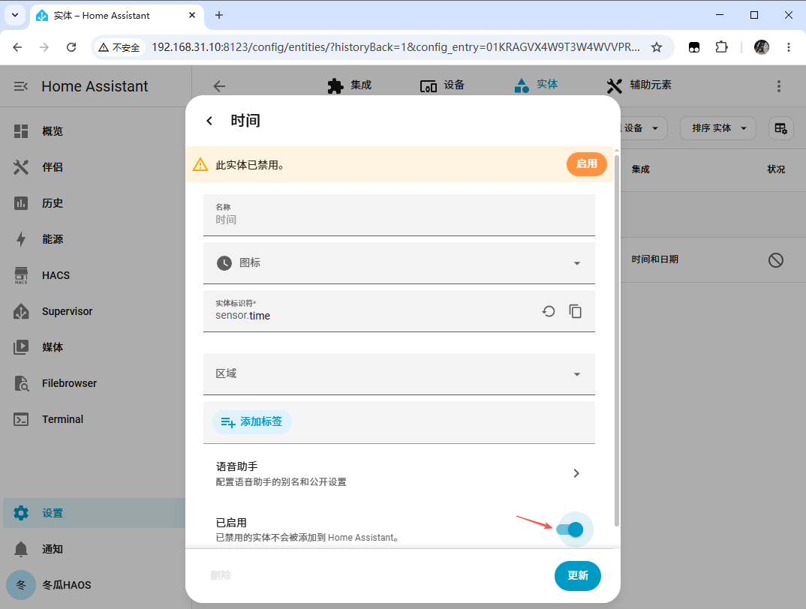Click the browser address bar URL

(x=395, y=47)
